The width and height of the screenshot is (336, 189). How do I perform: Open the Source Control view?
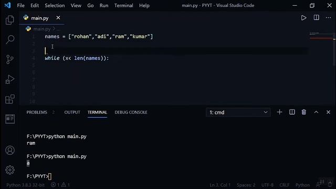10,59
